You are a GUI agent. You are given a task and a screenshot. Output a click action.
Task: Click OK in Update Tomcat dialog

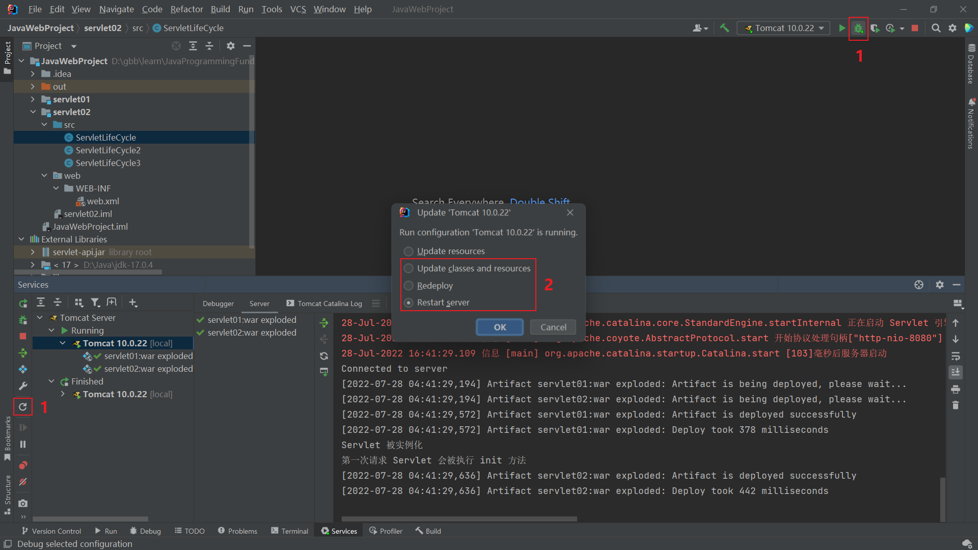[500, 327]
